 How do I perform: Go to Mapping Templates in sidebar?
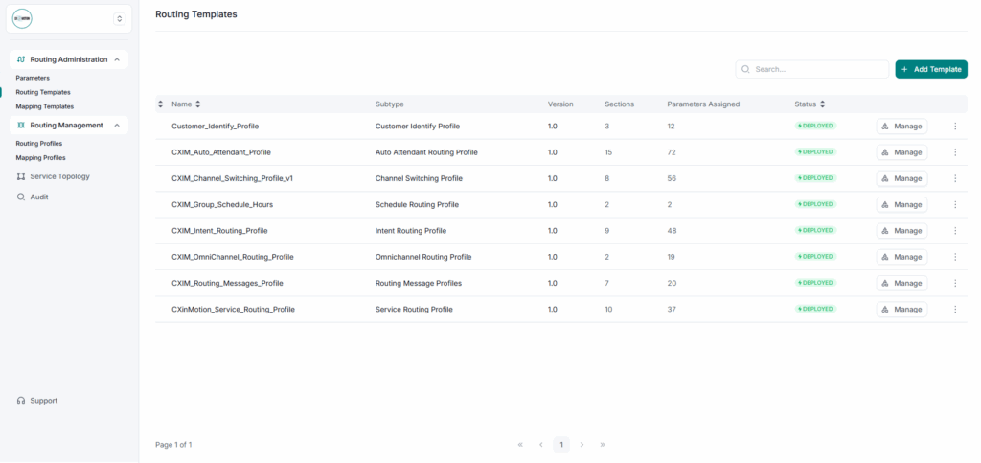pyautogui.click(x=44, y=106)
